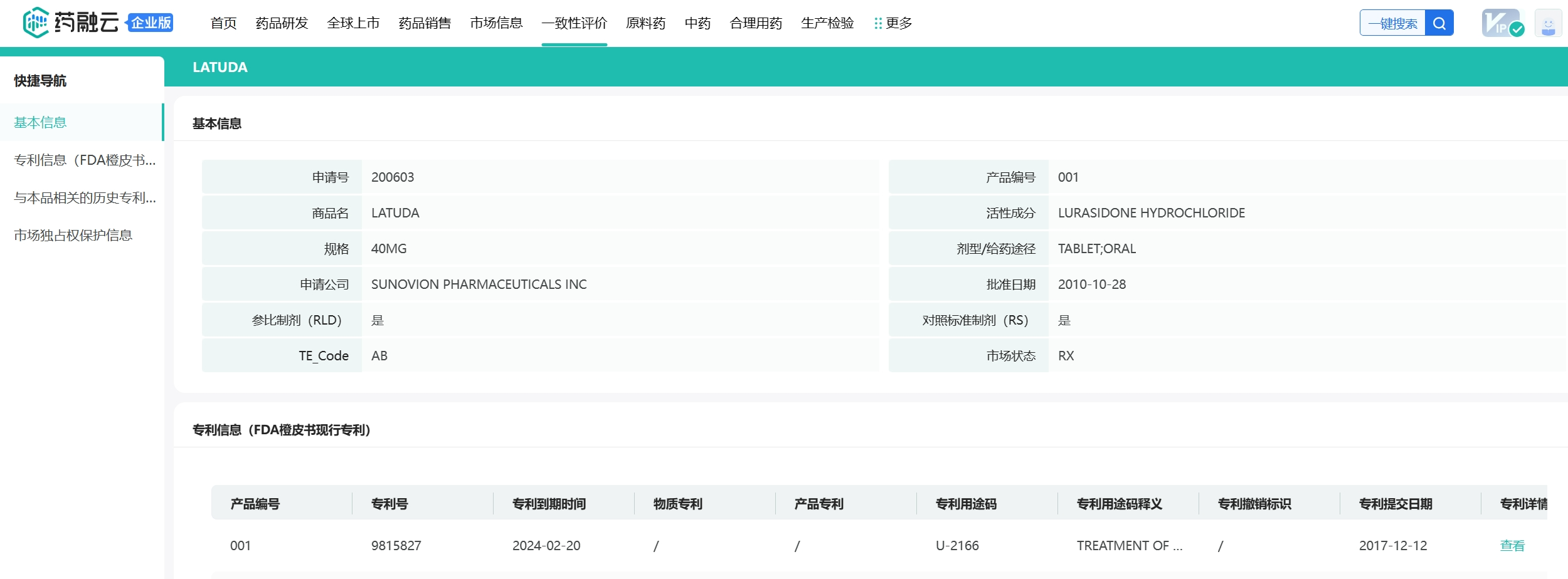Open 与本品相关的历史专利 sidebar link
Viewport: 1568px width, 579px height.
click(x=85, y=197)
